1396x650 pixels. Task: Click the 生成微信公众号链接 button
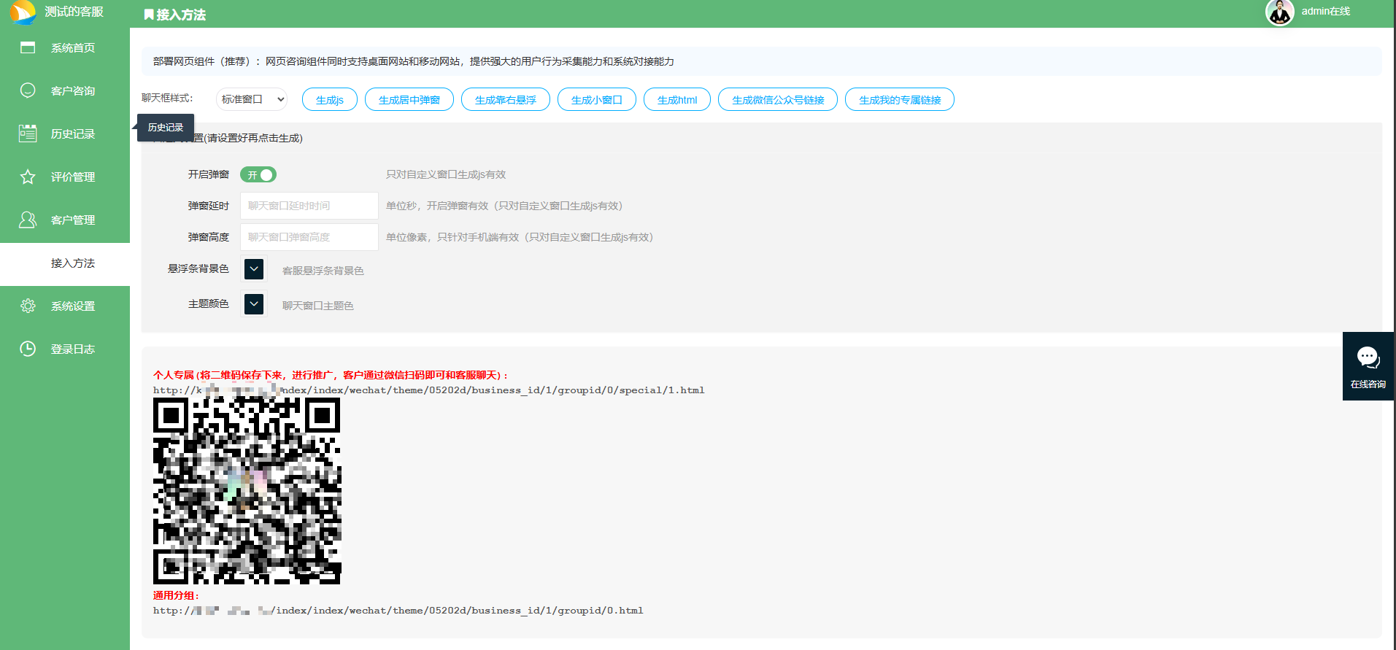[x=777, y=100]
